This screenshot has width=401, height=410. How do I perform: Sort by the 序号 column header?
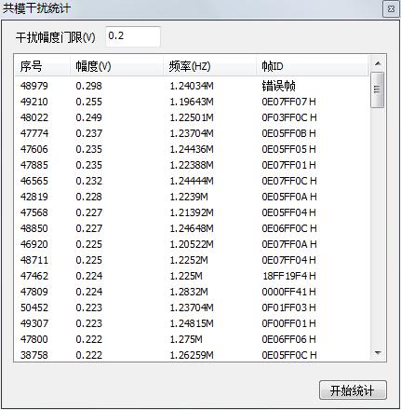42,66
